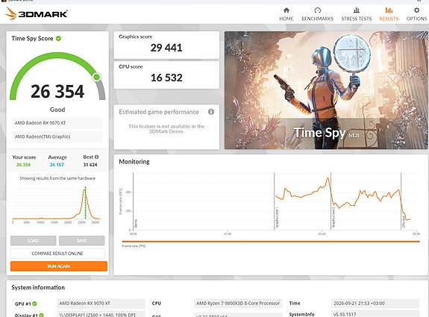Go to the Benchmarks gauge icon
This screenshot has height=317, width=429.
[317, 10]
